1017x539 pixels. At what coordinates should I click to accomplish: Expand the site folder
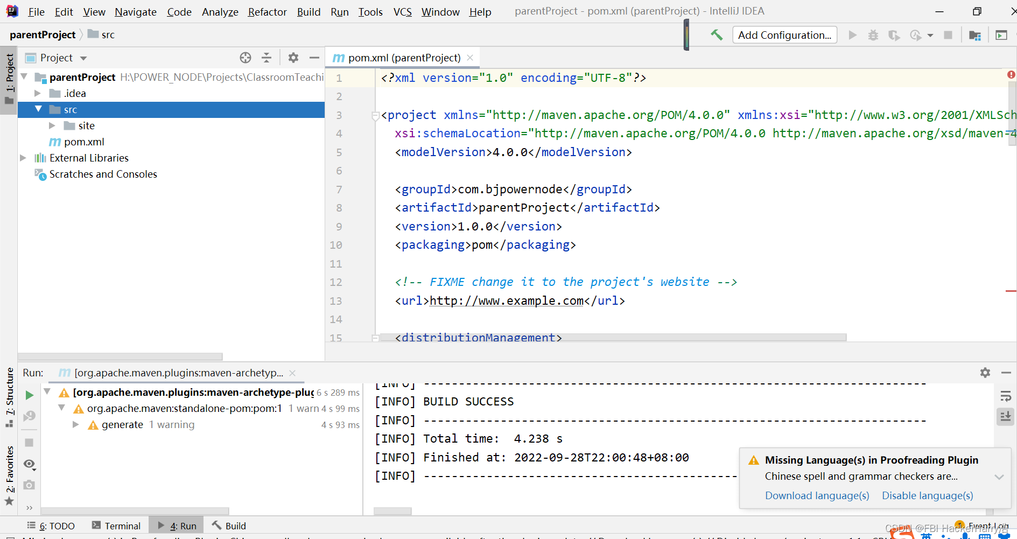[52, 125]
